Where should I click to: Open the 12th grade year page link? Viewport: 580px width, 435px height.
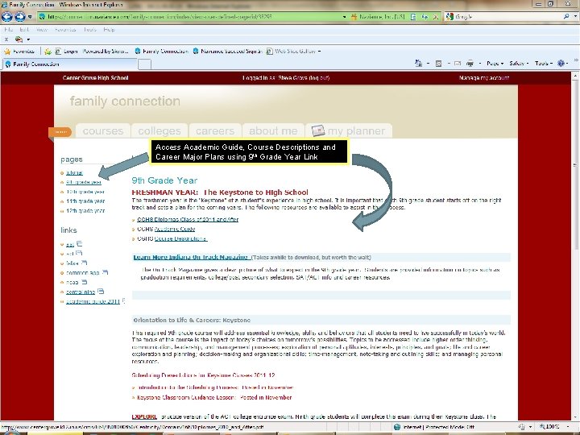coord(85,211)
